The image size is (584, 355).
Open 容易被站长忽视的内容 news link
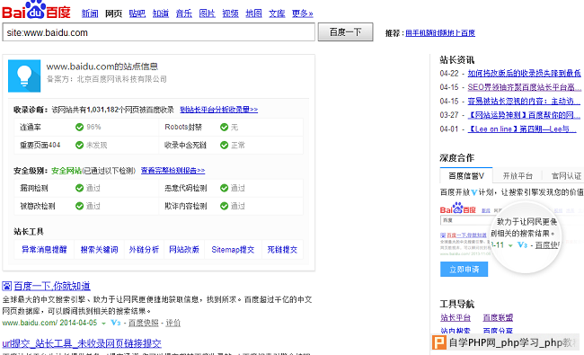click(523, 101)
